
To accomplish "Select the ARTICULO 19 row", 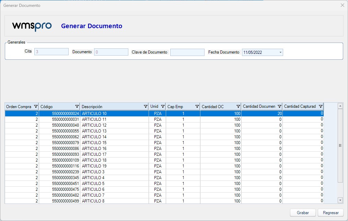I will click(x=164, y=166).
